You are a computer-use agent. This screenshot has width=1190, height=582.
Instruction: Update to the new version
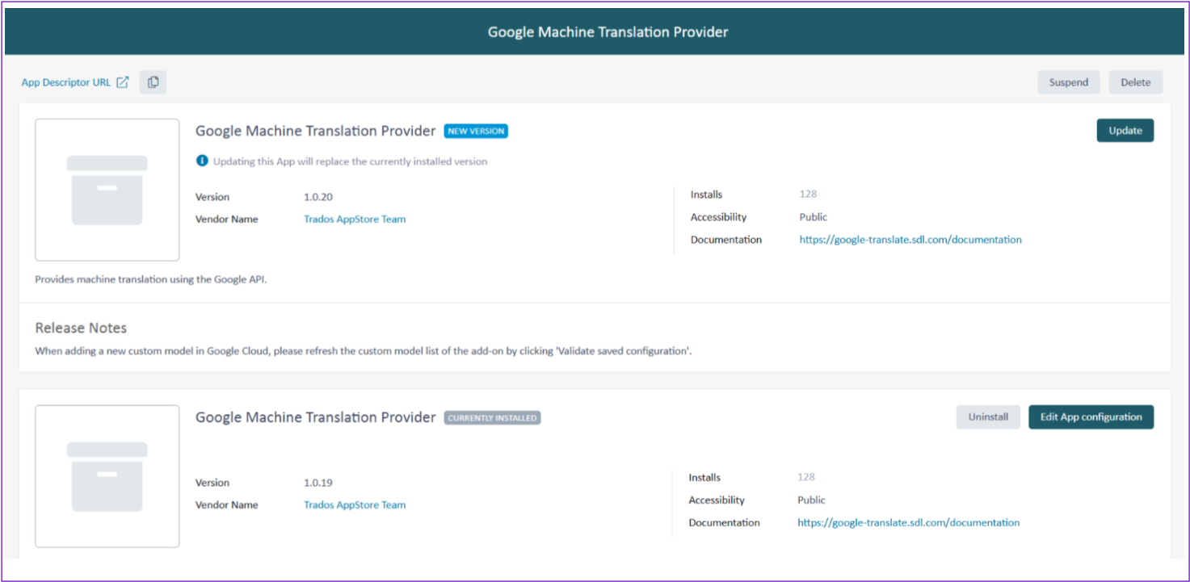click(1125, 131)
